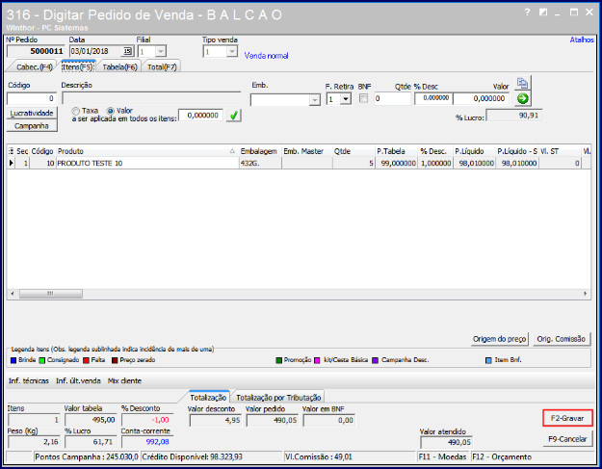Click the copy items icon above the Valor field
This screenshot has height=469, width=602.
[522, 83]
